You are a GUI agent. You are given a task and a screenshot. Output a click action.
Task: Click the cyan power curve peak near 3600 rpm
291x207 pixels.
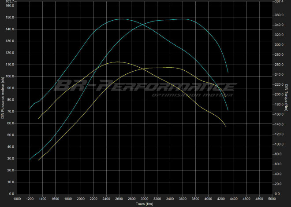click(x=182, y=19)
